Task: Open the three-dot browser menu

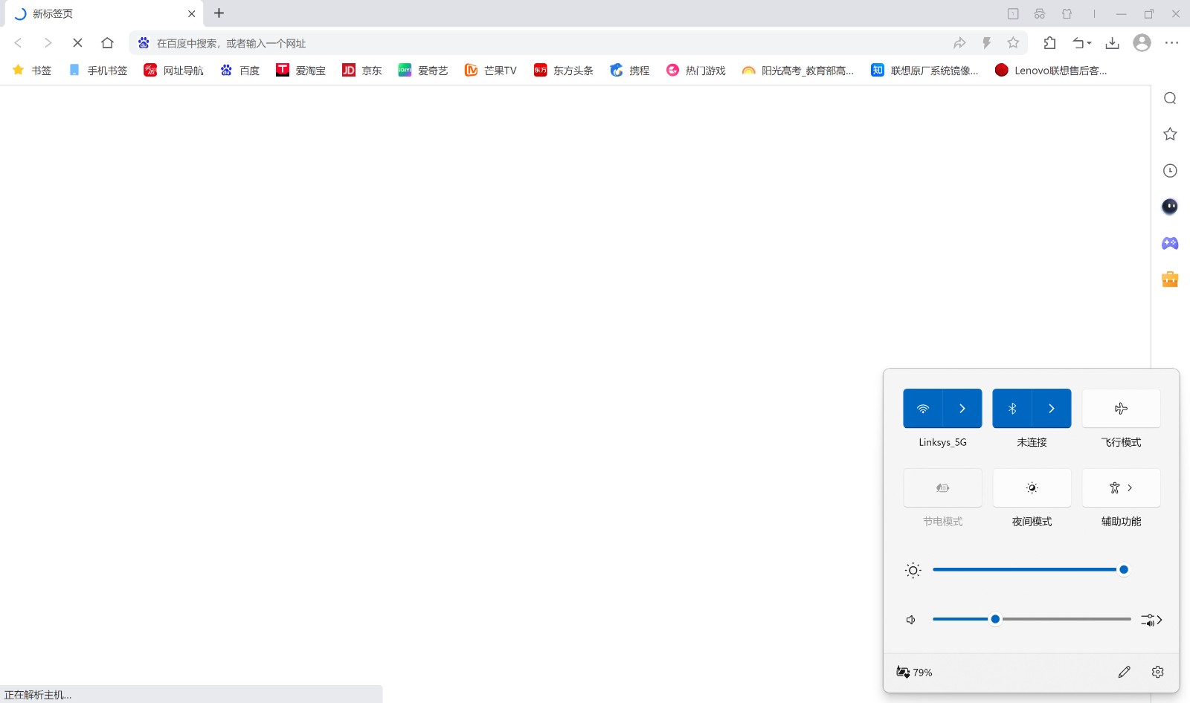Action: click(x=1171, y=43)
